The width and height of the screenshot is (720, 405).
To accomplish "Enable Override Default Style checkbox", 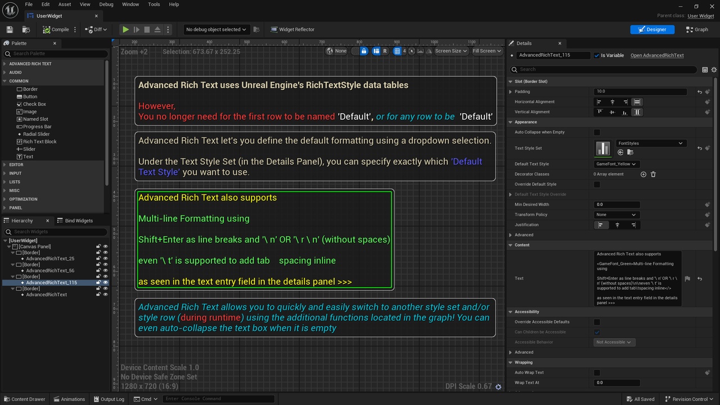I will (x=597, y=184).
